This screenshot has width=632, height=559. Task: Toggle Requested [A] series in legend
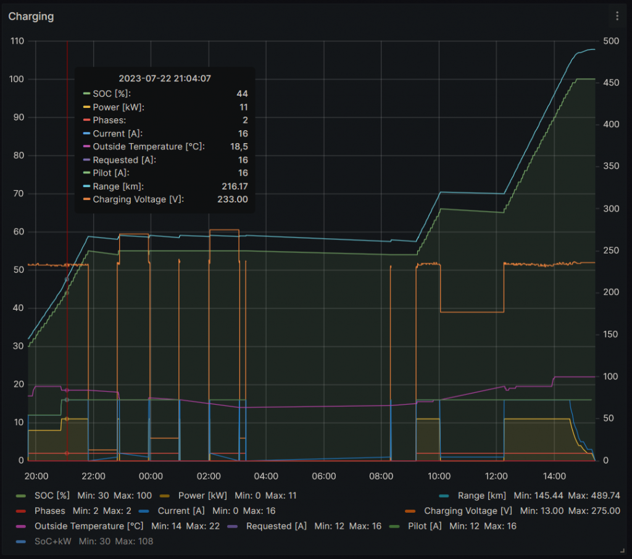click(276, 526)
